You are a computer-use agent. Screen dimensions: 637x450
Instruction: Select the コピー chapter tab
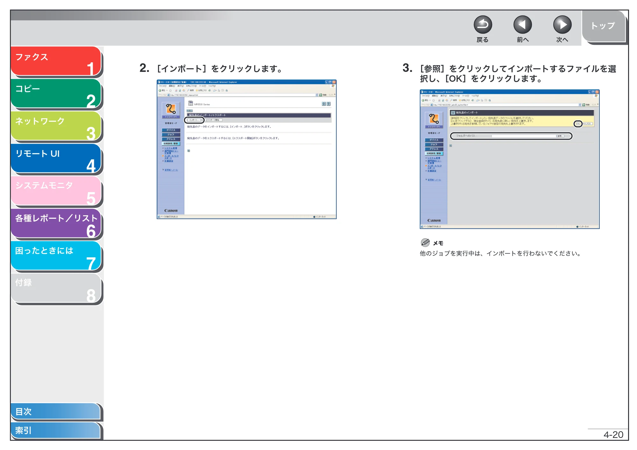pyautogui.click(x=56, y=93)
